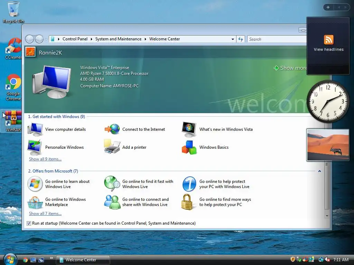The height and width of the screenshot is (265, 354).
Task: Click the 'Offers from Microsoft (7)' heading
Action: pyautogui.click(x=53, y=171)
